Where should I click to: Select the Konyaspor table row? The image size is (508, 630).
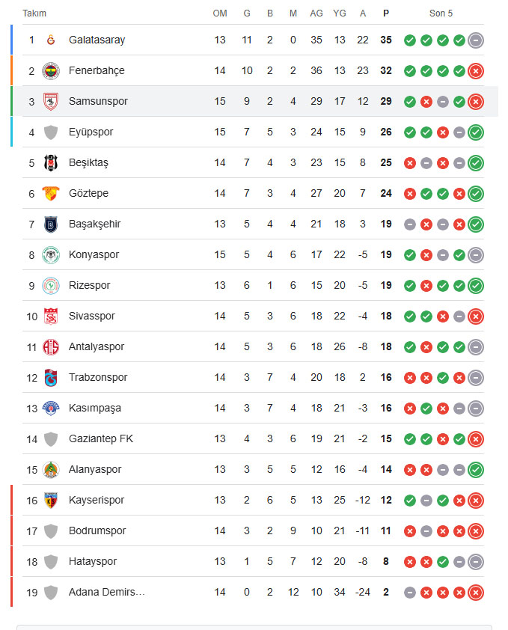[253, 254]
